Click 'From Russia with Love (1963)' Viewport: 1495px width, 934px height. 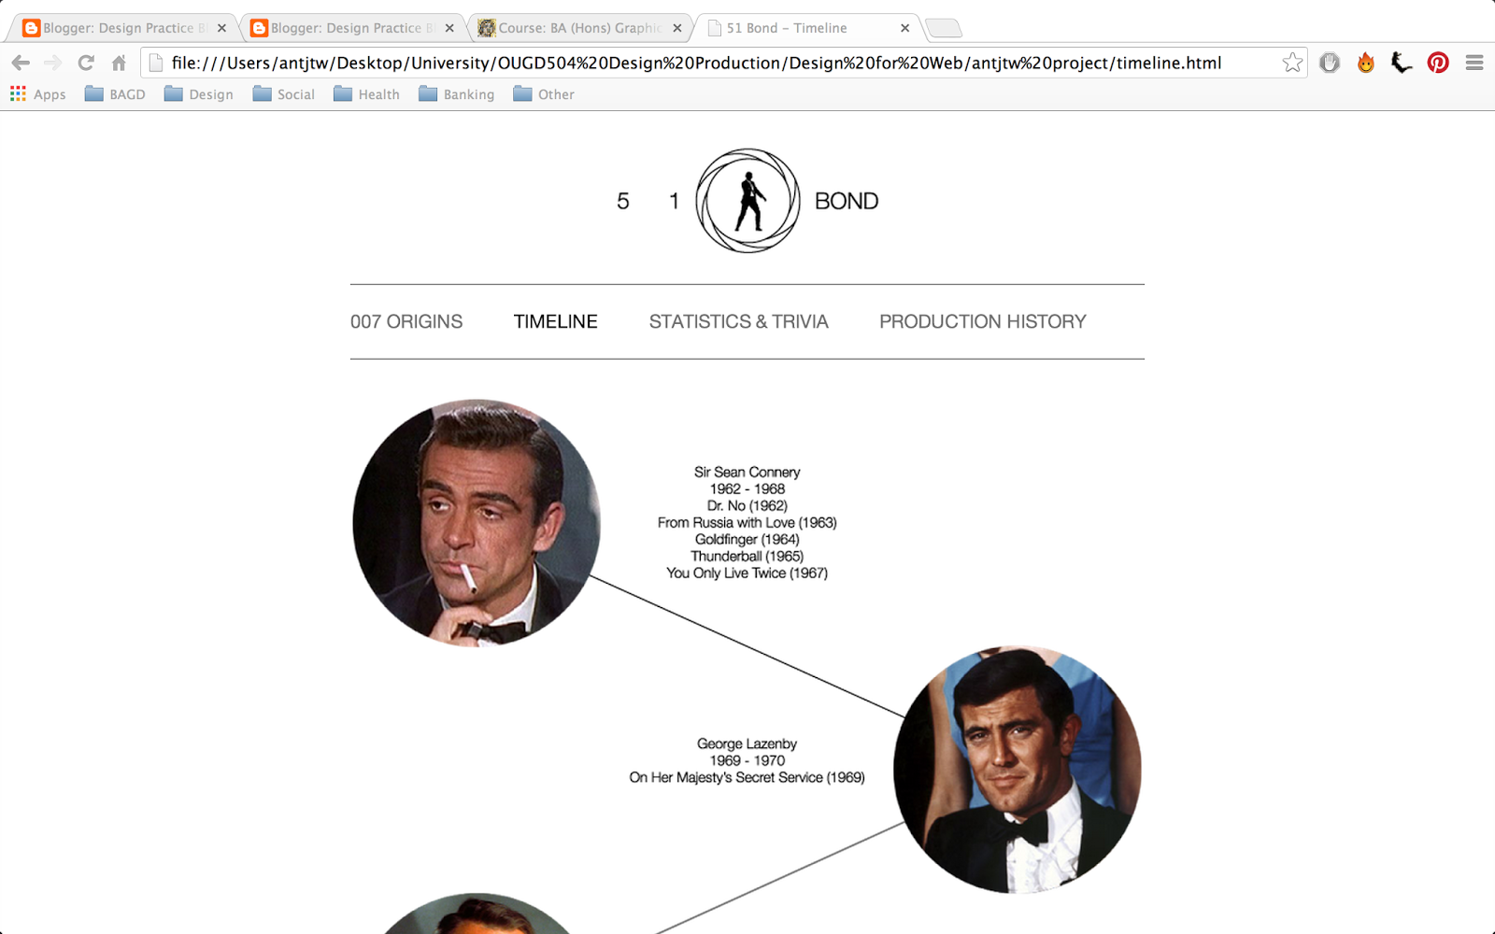tap(747, 522)
